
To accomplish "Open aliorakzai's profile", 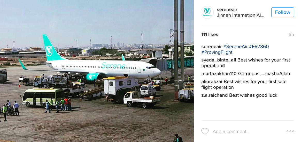I will (x=212, y=82).
